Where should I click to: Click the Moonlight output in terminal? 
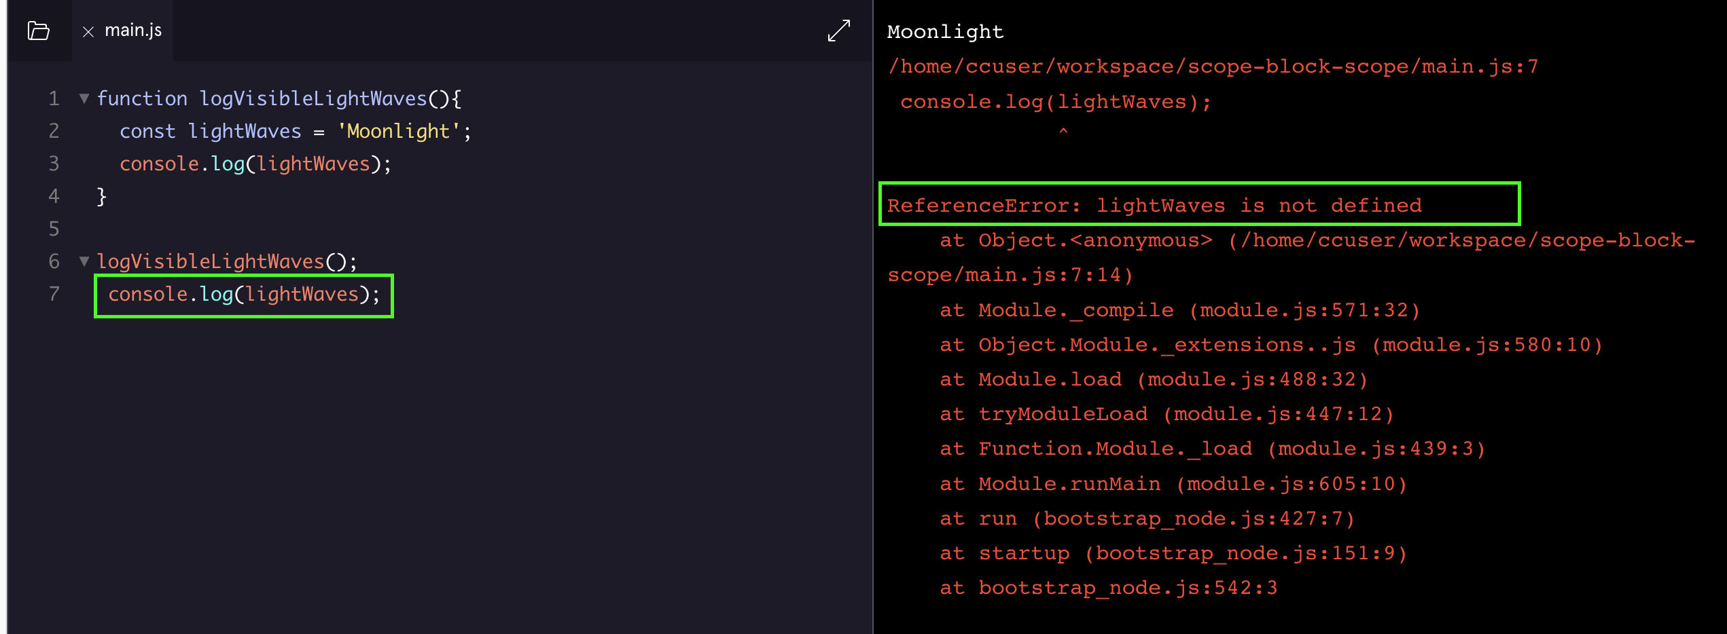pyautogui.click(x=944, y=32)
